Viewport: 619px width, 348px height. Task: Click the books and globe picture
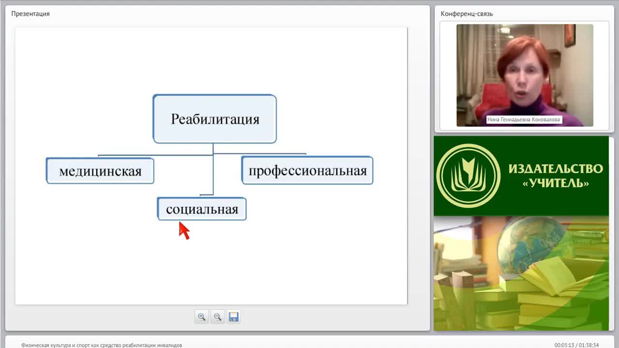521,273
